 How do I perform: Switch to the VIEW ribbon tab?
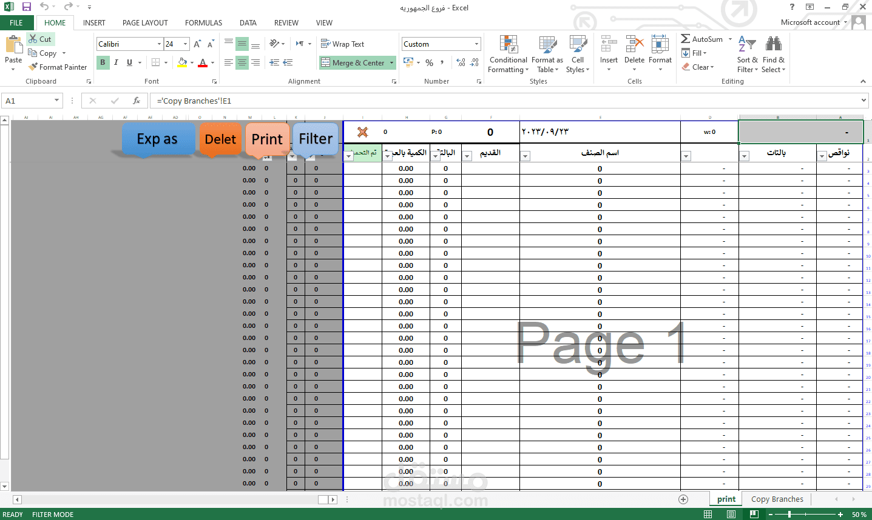324,23
